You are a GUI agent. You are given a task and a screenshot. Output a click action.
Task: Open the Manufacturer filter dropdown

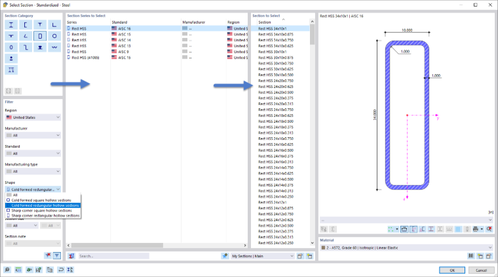(x=33, y=135)
